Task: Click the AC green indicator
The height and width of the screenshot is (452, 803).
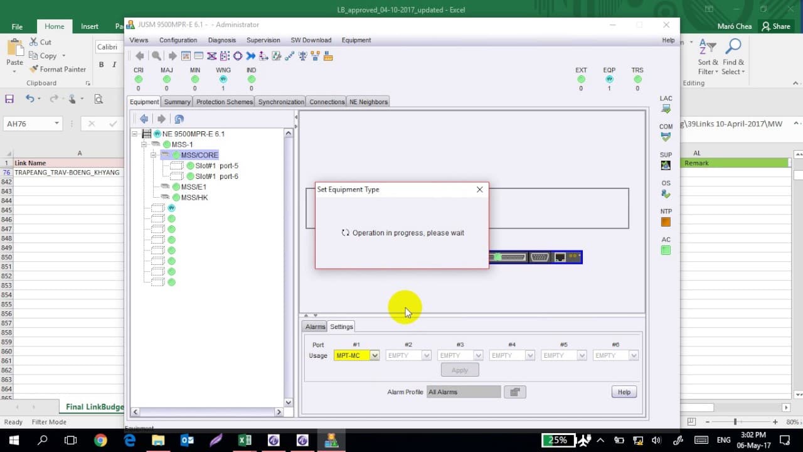Action: 666,250
